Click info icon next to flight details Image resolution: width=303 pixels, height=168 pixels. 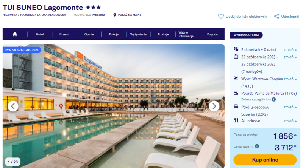(273, 99)
